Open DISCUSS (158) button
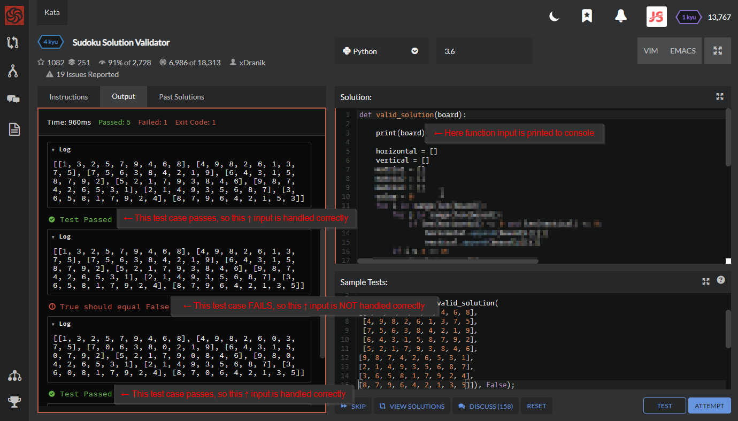The height and width of the screenshot is (421, 738). pyautogui.click(x=485, y=406)
